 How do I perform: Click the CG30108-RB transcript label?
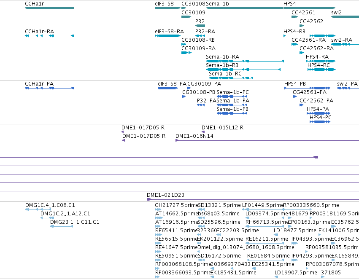pyautogui.click(x=198, y=40)
